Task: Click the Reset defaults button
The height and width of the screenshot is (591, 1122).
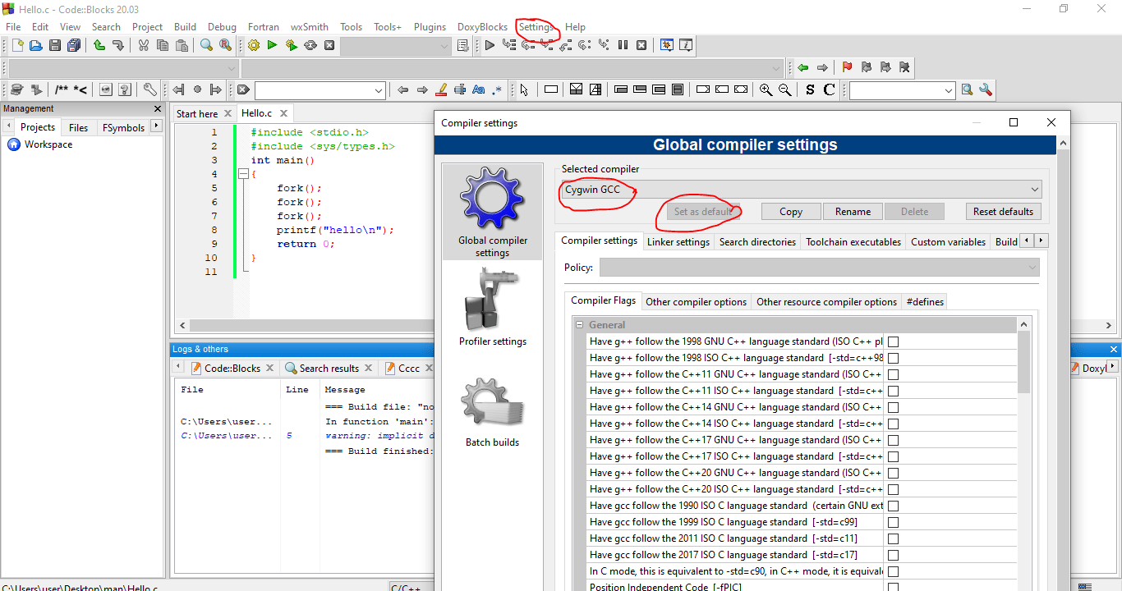Action: (1003, 212)
